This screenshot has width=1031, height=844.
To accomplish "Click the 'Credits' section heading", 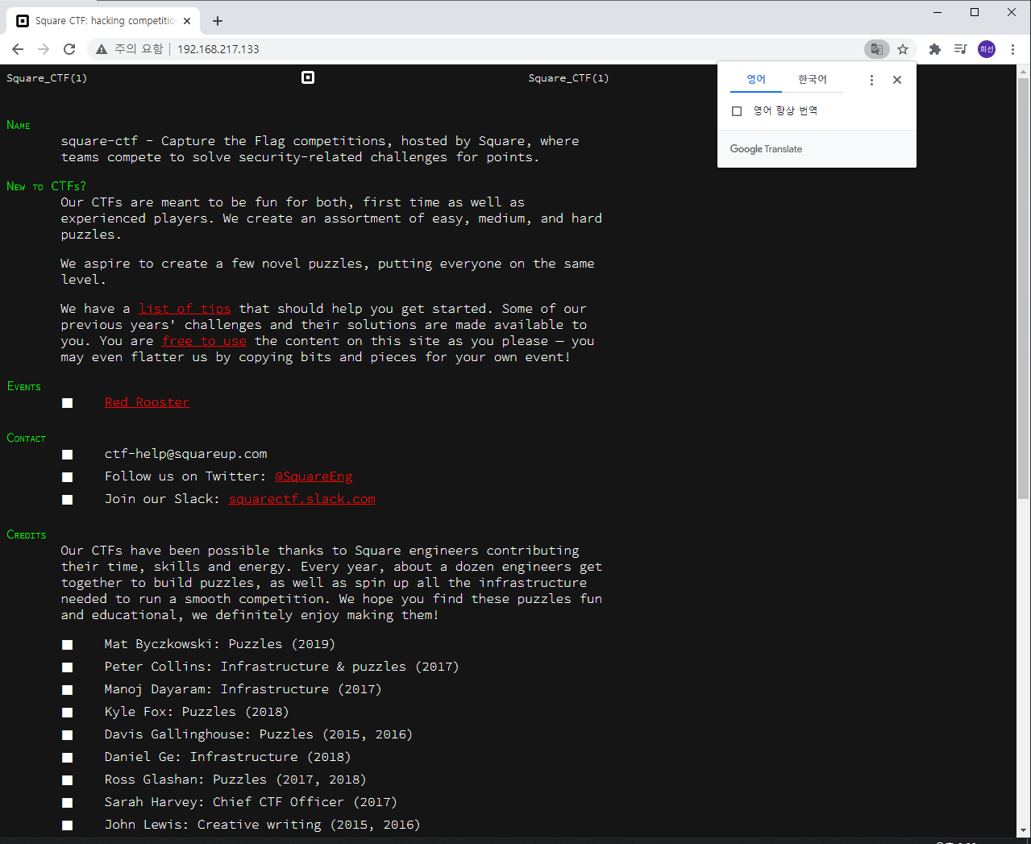I will click(26, 535).
